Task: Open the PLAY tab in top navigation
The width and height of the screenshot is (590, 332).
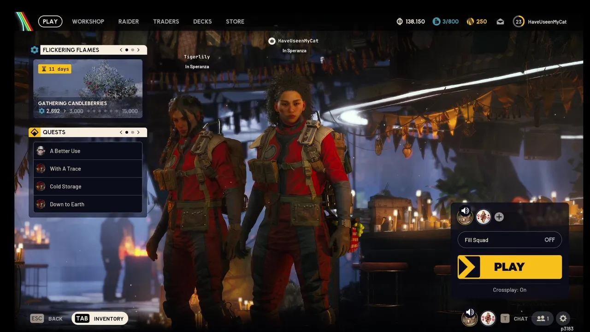Action: (x=50, y=21)
